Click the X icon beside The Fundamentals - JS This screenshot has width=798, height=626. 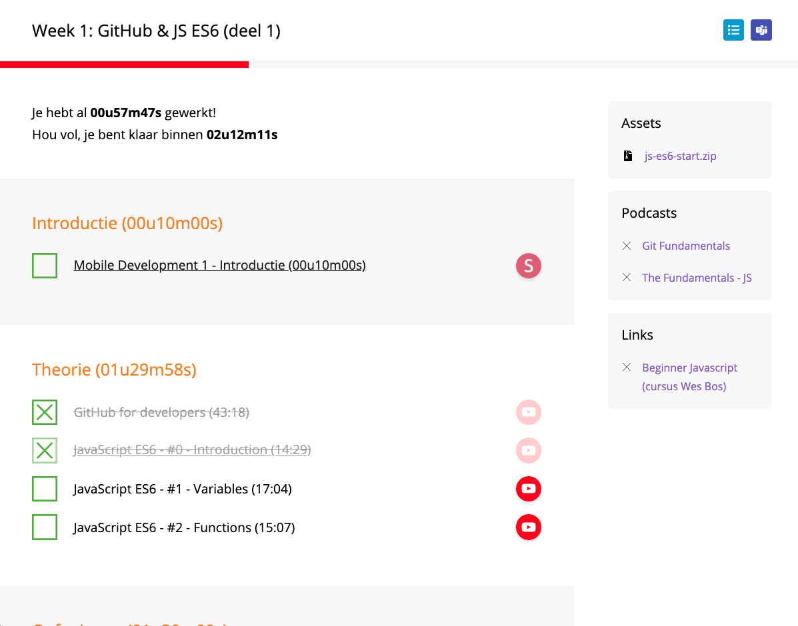point(627,278)
